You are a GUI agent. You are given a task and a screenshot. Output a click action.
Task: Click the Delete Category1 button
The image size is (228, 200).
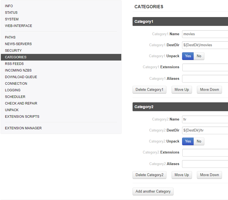tap(149, 90)
